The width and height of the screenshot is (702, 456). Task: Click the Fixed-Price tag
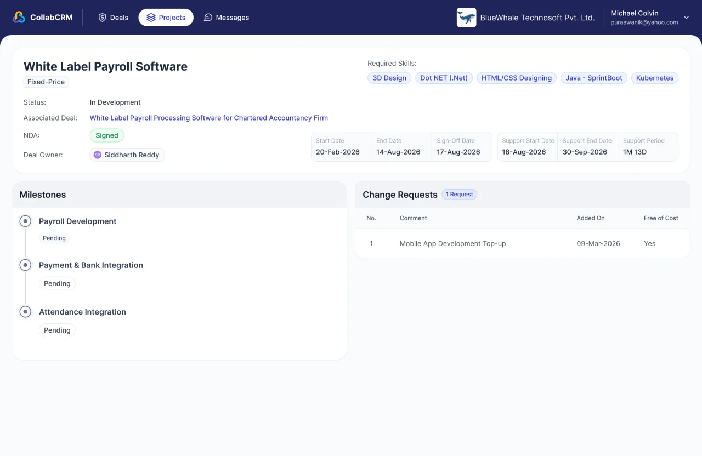pos(46,82)
